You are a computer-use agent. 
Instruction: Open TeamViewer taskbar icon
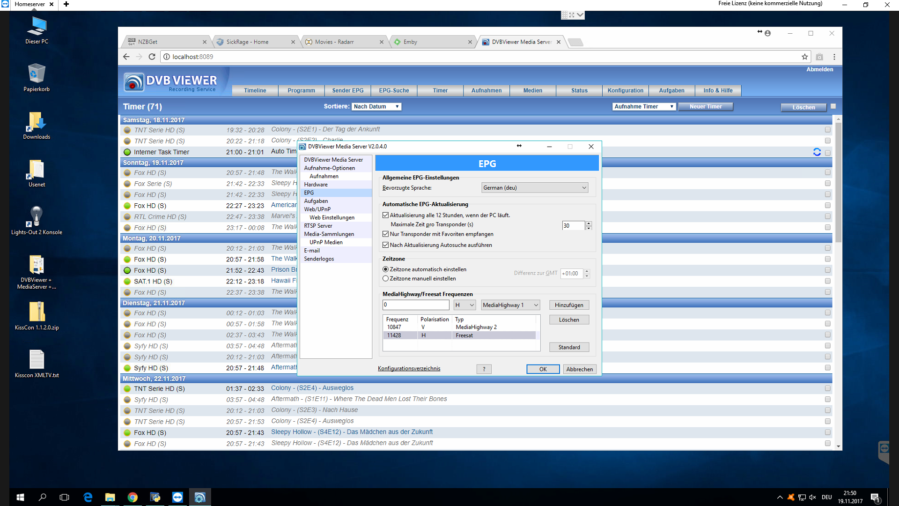(177, 497)
